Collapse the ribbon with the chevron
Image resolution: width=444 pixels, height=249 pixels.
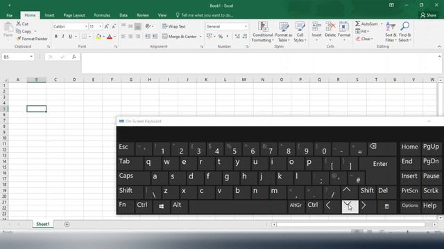439,46
